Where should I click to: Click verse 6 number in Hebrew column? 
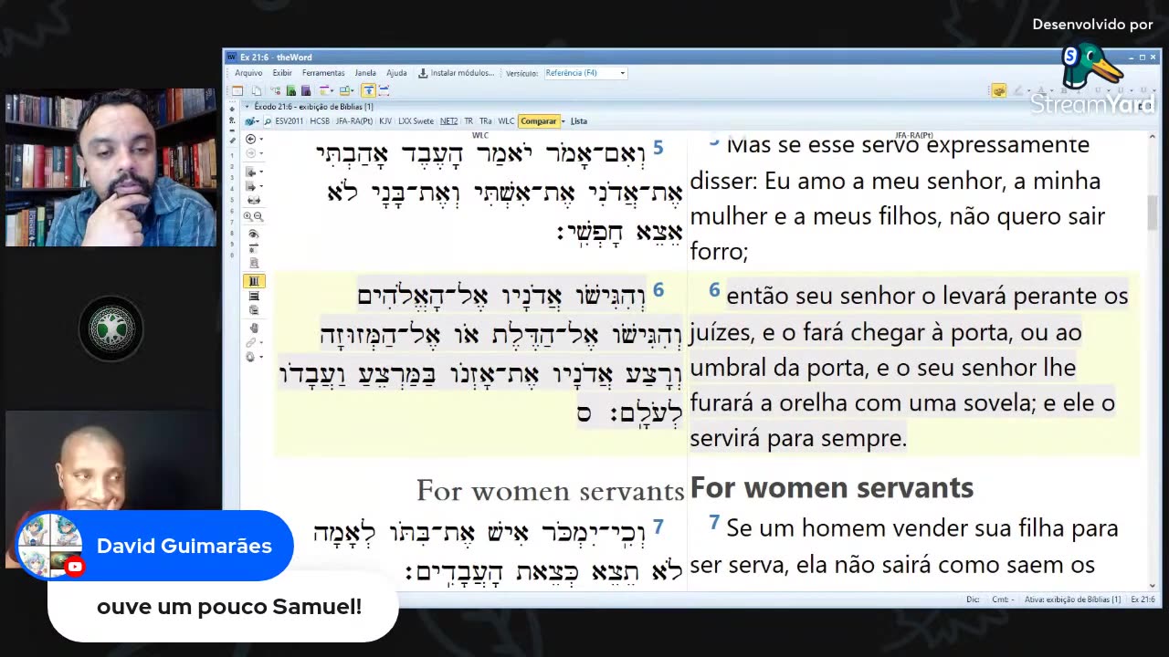(658, 291)
